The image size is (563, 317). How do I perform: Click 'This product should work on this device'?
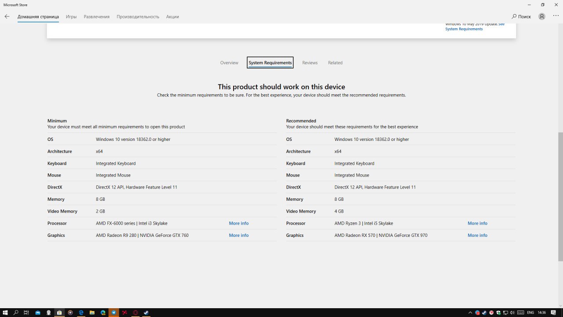pos(281,87)
